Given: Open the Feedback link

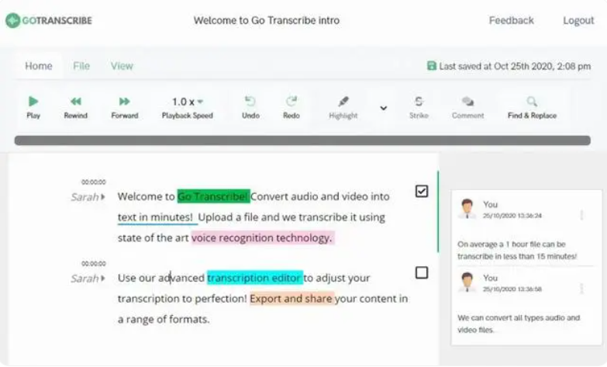Looking at the screenshot, I should coord(511,20).
